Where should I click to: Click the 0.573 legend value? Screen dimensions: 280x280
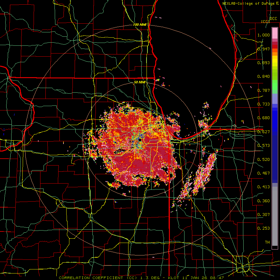coord(264,146)
